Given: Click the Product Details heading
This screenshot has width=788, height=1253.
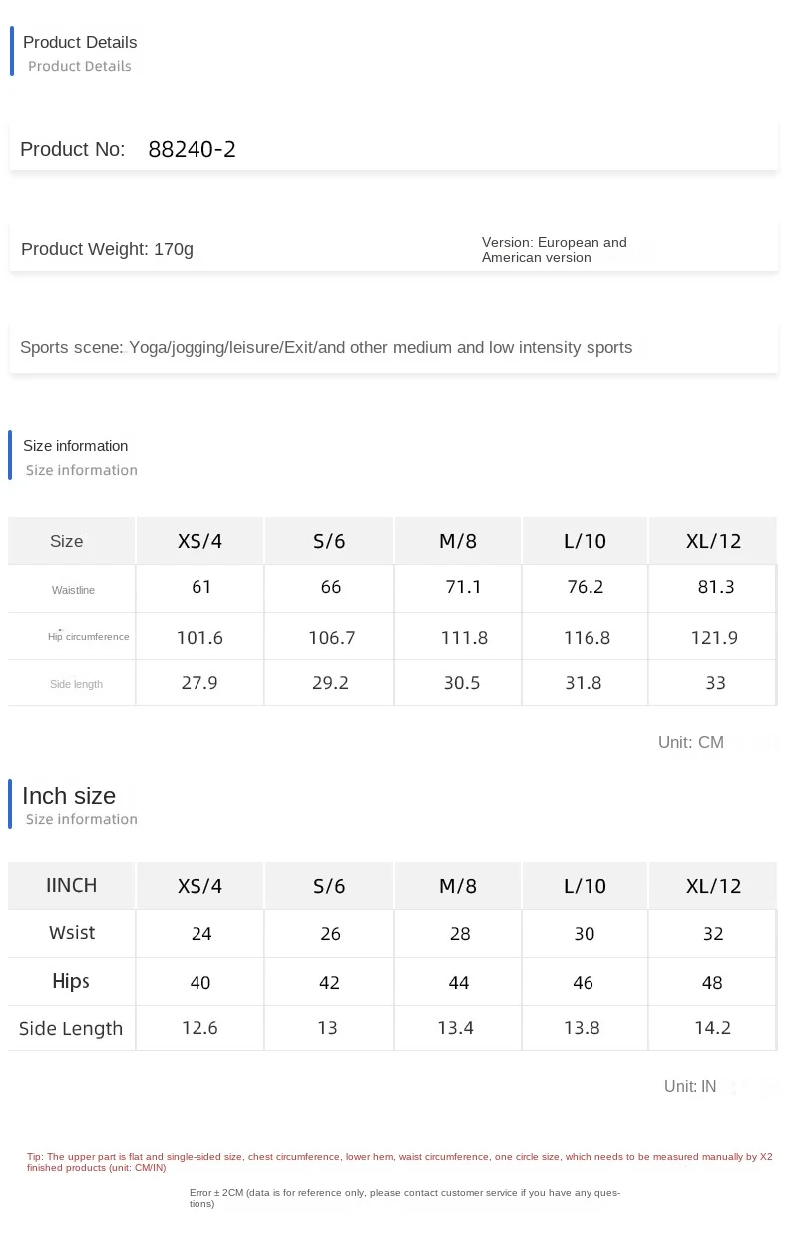Looking at the screenshot, I should 80,42.
